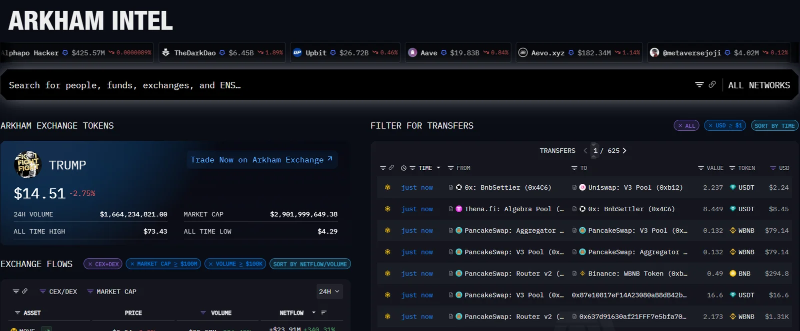Open the TIME column sort dropdown
Viewport: 800px width, 331px height.
tap(438, 168)
